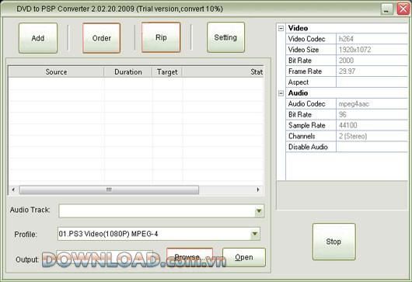412x282 pixels.
Task: Close the DVD to PSP Converter window
Action: click(x=403, y=9)
